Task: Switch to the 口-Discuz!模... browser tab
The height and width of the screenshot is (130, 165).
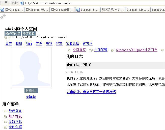Action: [x=37, y=10]
